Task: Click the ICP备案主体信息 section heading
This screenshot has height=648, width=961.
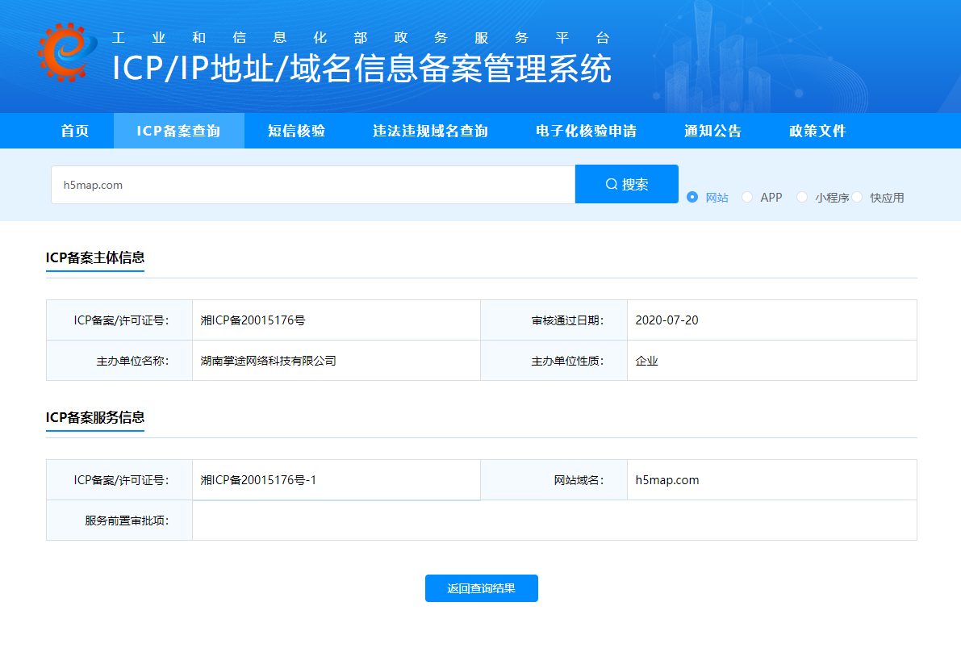Action: [x=95, y=257]
